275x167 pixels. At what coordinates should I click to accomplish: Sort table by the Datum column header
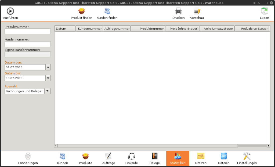pos(65,29)
